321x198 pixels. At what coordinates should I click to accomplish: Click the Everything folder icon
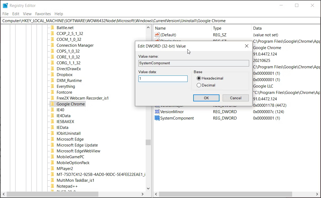52,86
